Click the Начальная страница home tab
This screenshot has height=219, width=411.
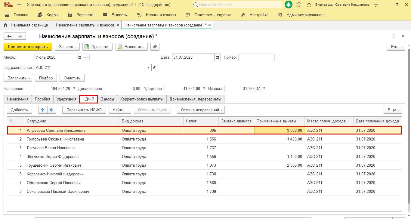click(26, 25)
